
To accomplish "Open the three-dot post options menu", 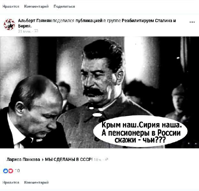I will coord(192,22).
